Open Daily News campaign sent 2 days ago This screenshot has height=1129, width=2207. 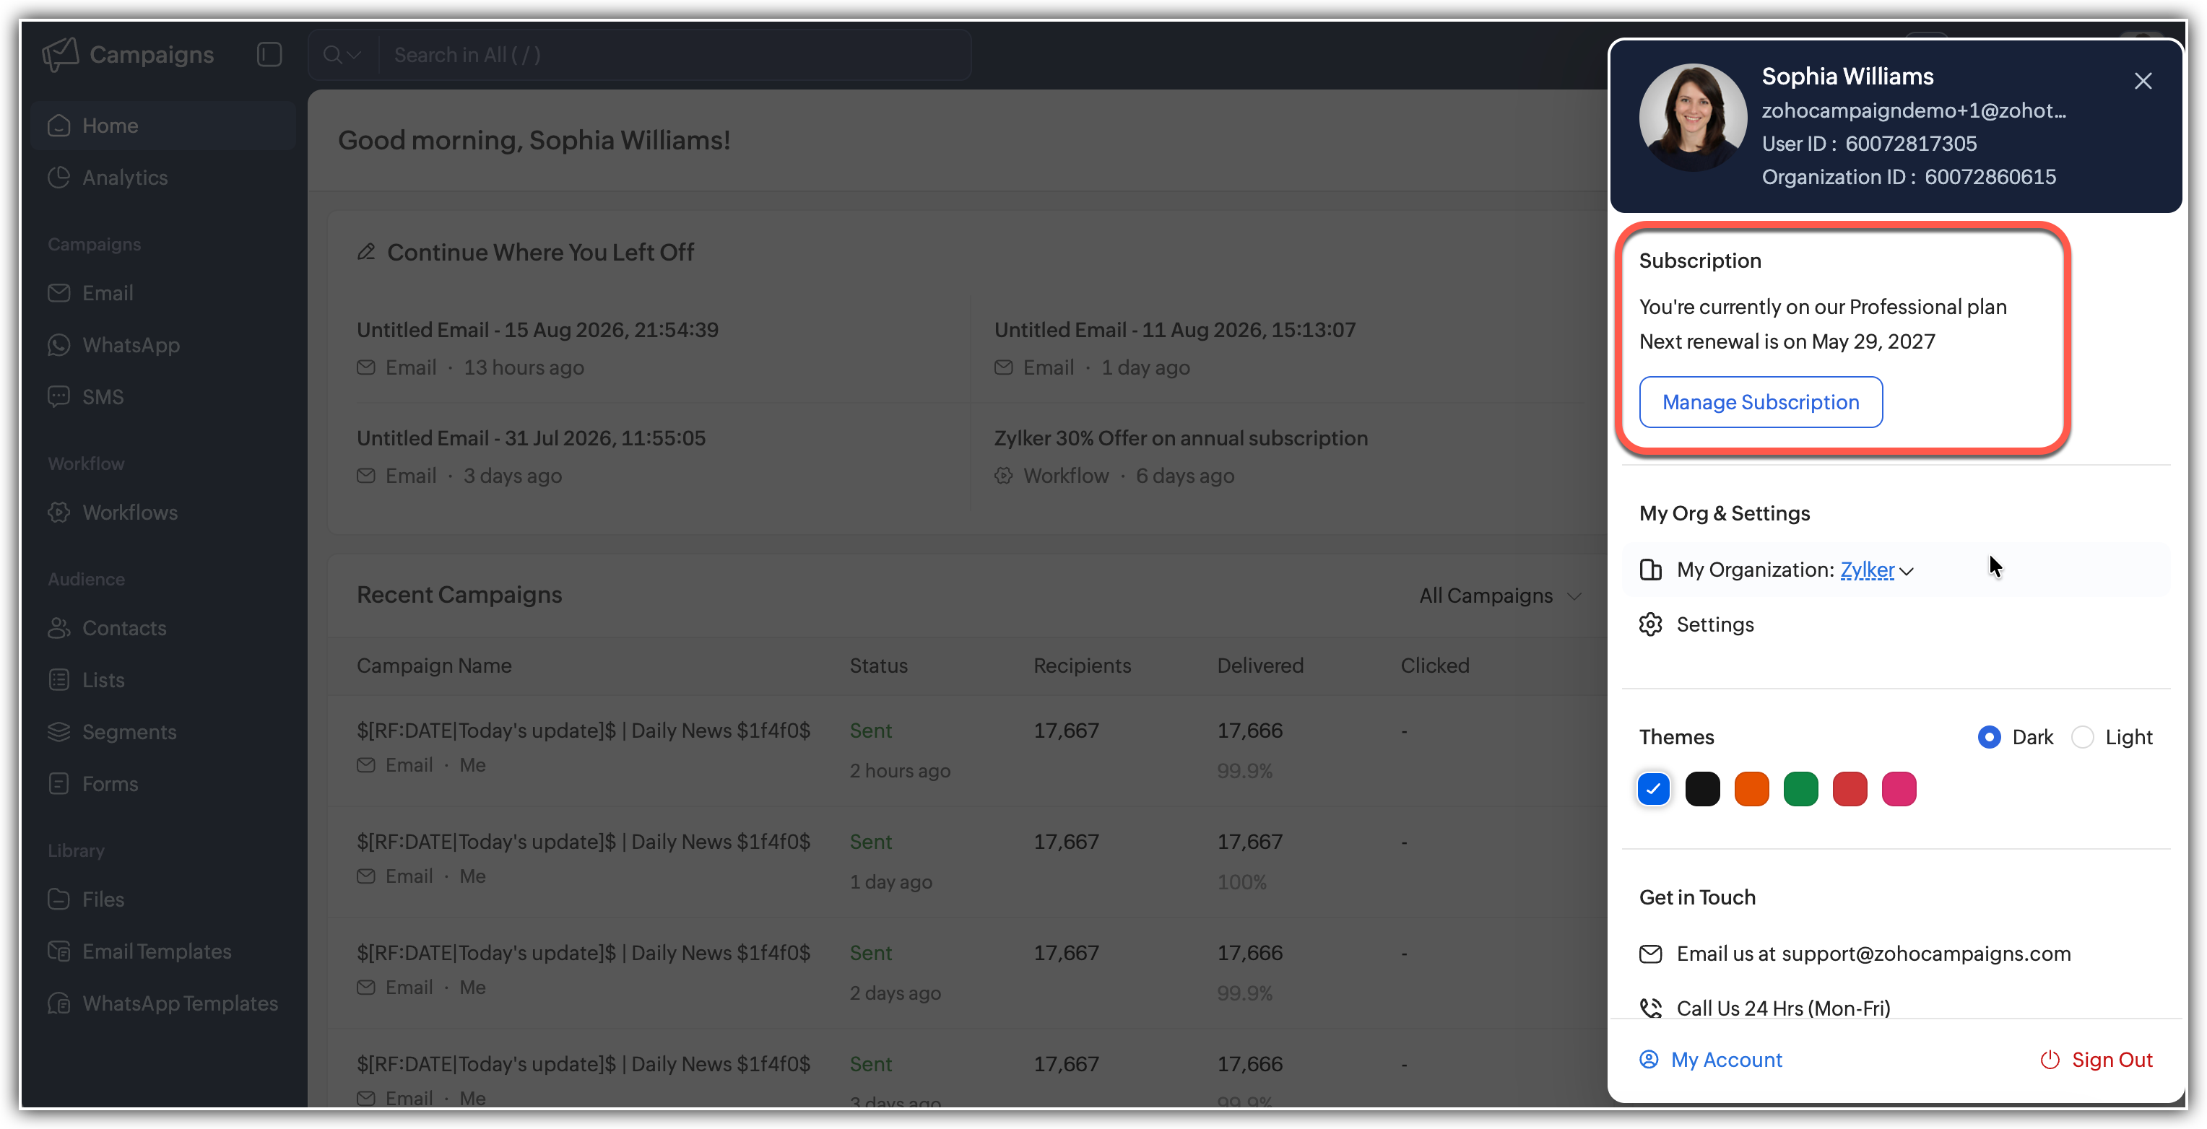(584, 953)
